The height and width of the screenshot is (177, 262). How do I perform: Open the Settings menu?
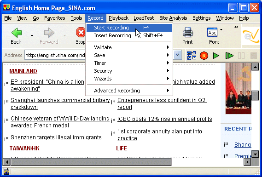click(x=202, y=18)
